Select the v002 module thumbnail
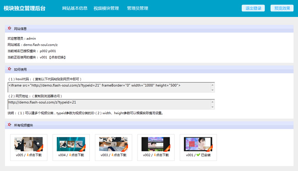Image resolution: width=298 pixels, height=171 pixels. click(x=156, y=144)
